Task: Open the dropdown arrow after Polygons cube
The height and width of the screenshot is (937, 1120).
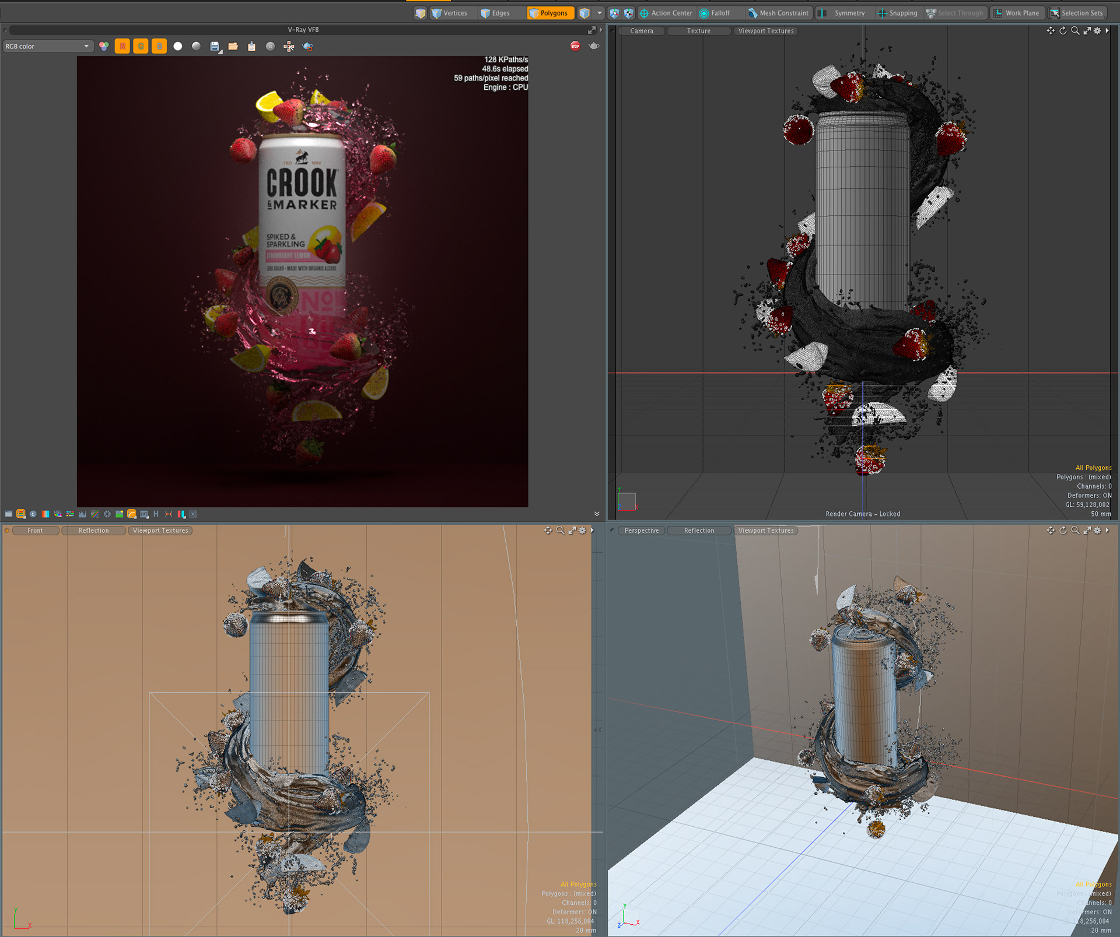Action: [599, 13]
